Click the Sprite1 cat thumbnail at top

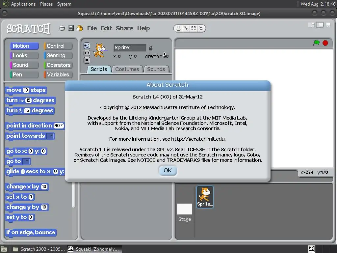pyautogui.click(x=100, y=50)
